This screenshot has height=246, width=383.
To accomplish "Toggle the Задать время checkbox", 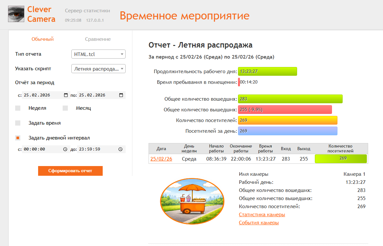I will click(x=18, y=123).
